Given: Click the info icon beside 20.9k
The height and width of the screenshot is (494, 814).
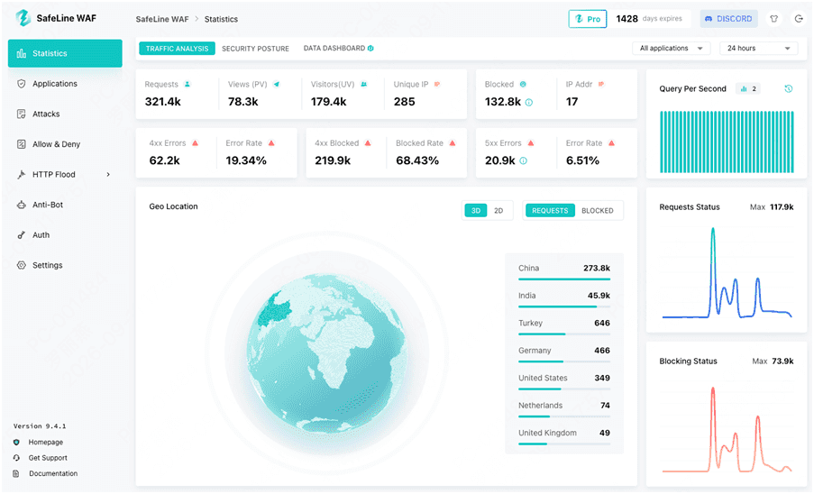Looking at the screenshot, I should (523, 160).
